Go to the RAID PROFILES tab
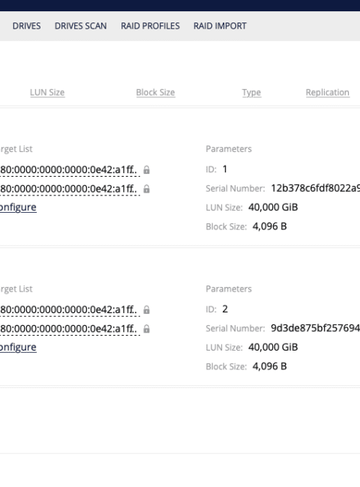 coord(150,25)
